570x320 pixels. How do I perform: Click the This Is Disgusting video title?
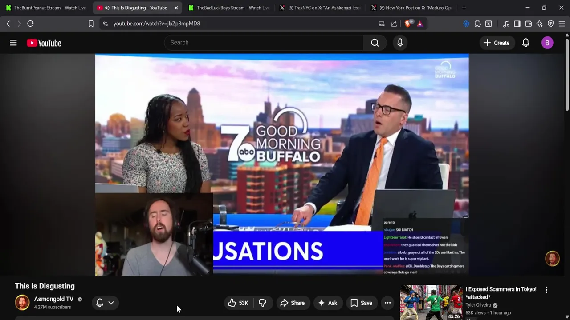coord(45,286)
